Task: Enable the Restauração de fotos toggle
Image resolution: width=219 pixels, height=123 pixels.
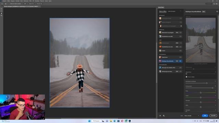Action: pos(180,71)
